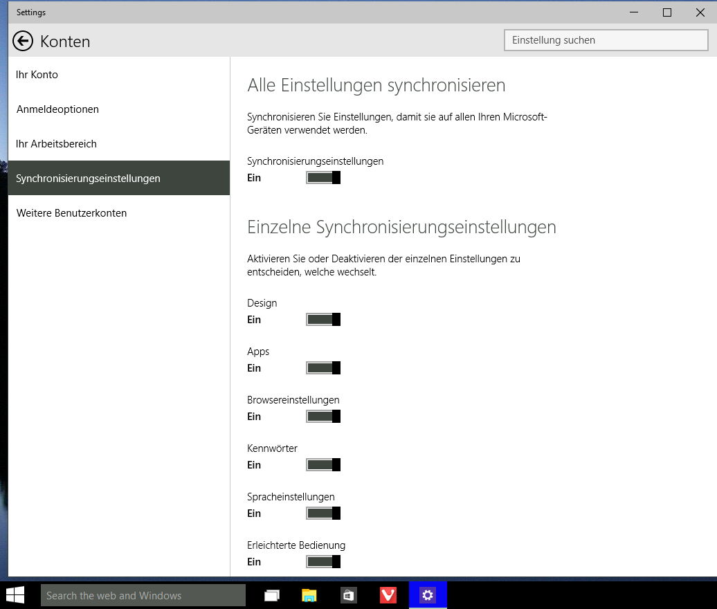This screenshot has height=609, width=717.
Task: Select the Settings gear on taskbar
Action: point(428,595)
